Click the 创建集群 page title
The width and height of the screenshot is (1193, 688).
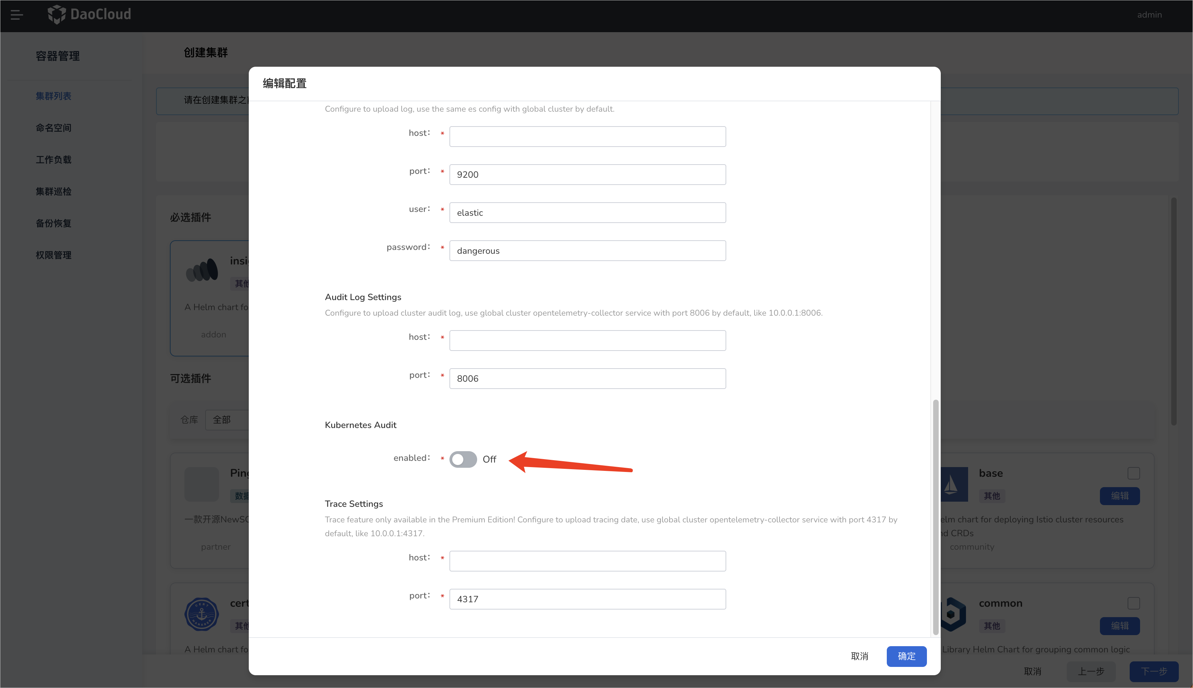[206, 53]
